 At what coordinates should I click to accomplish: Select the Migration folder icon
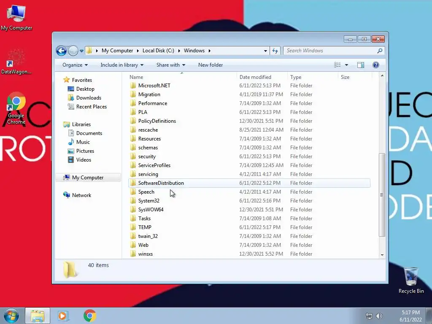tap(133, 94)
